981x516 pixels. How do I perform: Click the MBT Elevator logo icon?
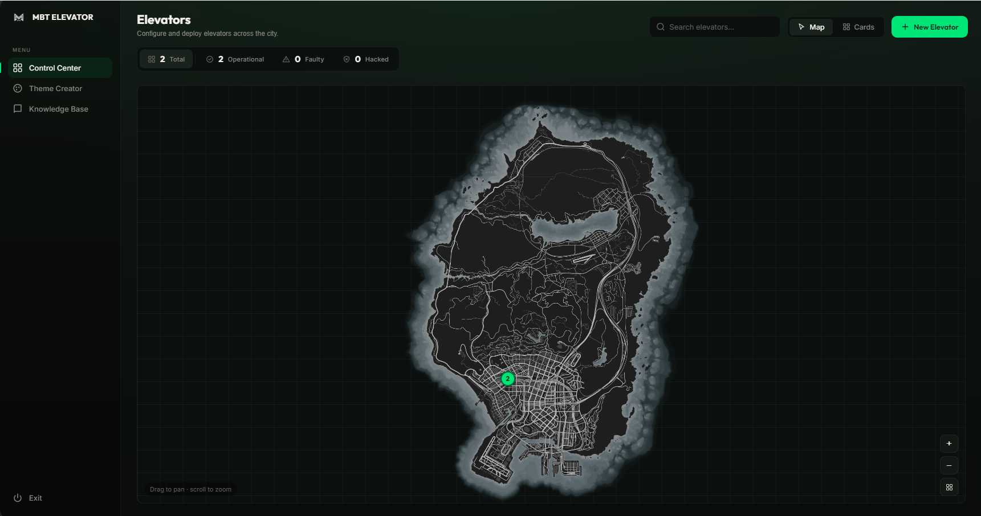[19, 17]
